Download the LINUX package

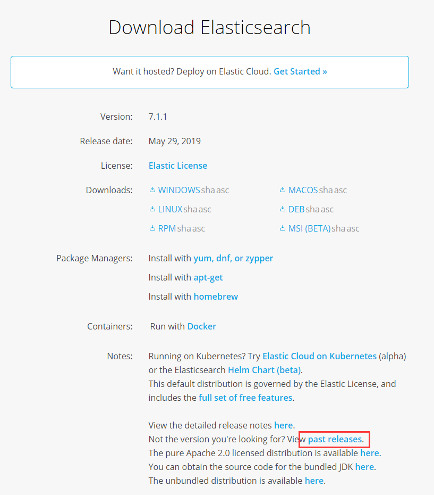[170, 209]
